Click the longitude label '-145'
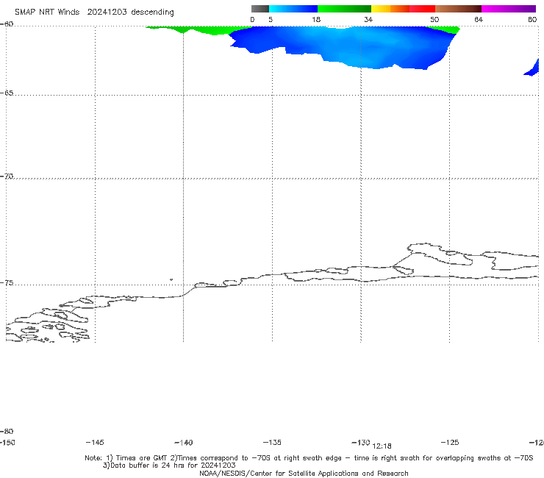The image size is (544, 478). [95, 442]
